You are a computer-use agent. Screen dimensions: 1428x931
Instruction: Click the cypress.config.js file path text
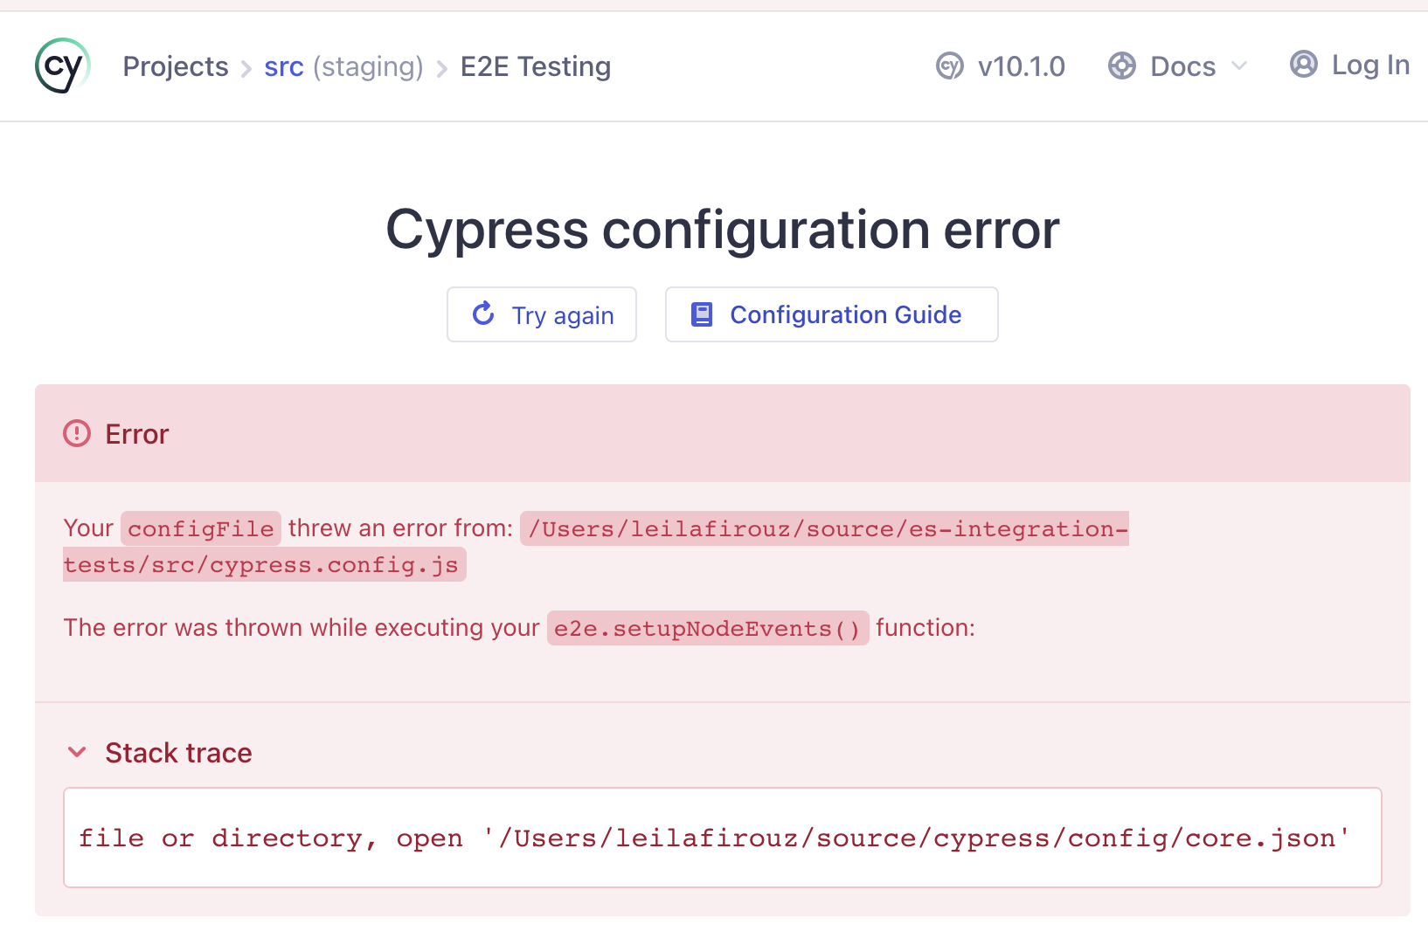[x=264, y=564]
